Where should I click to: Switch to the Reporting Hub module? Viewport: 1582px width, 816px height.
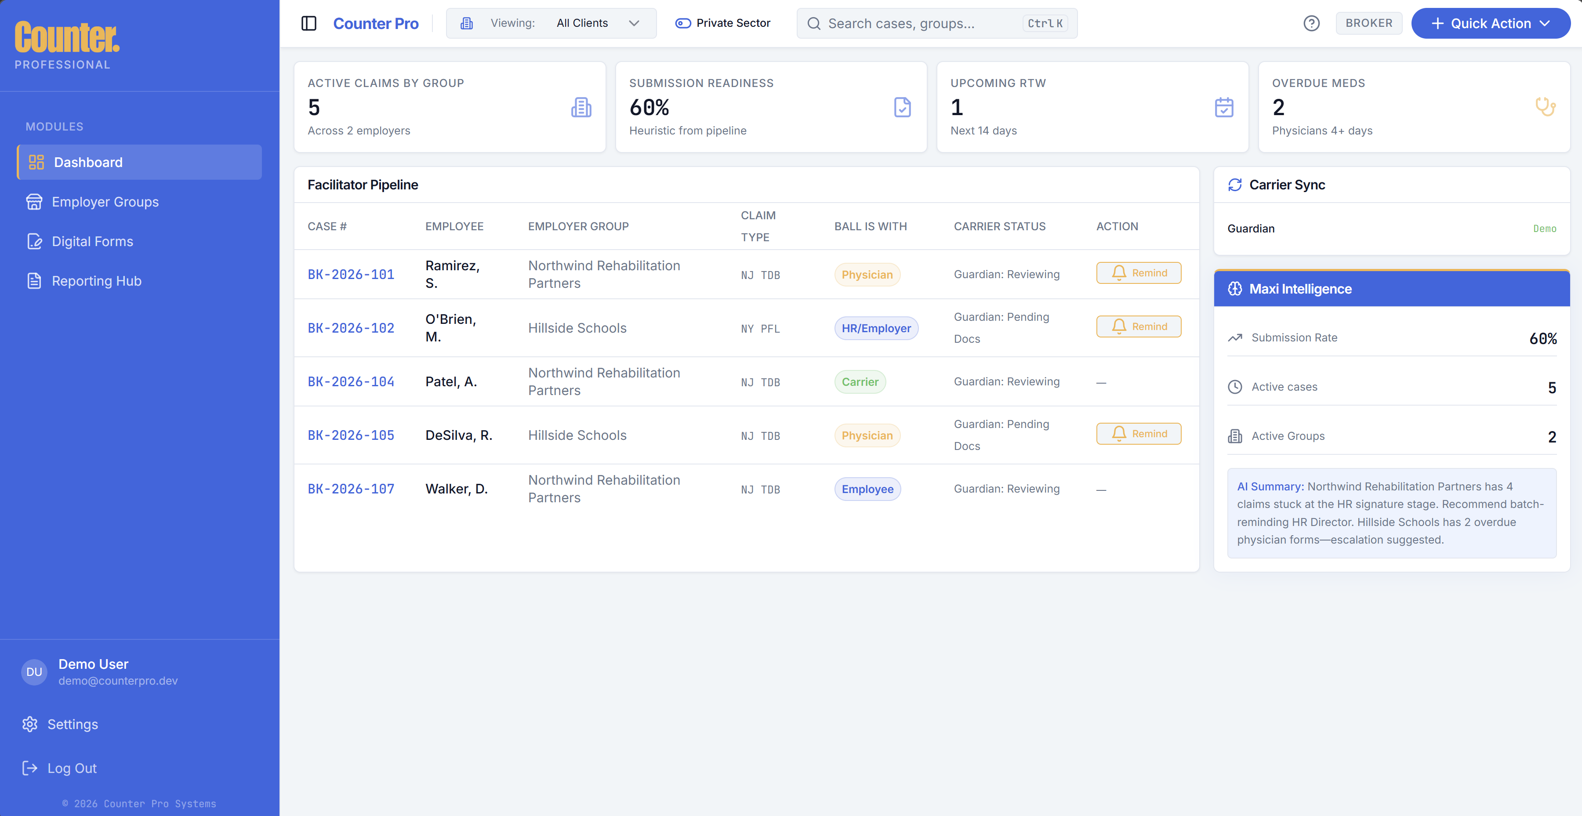(x=96, y=281)
